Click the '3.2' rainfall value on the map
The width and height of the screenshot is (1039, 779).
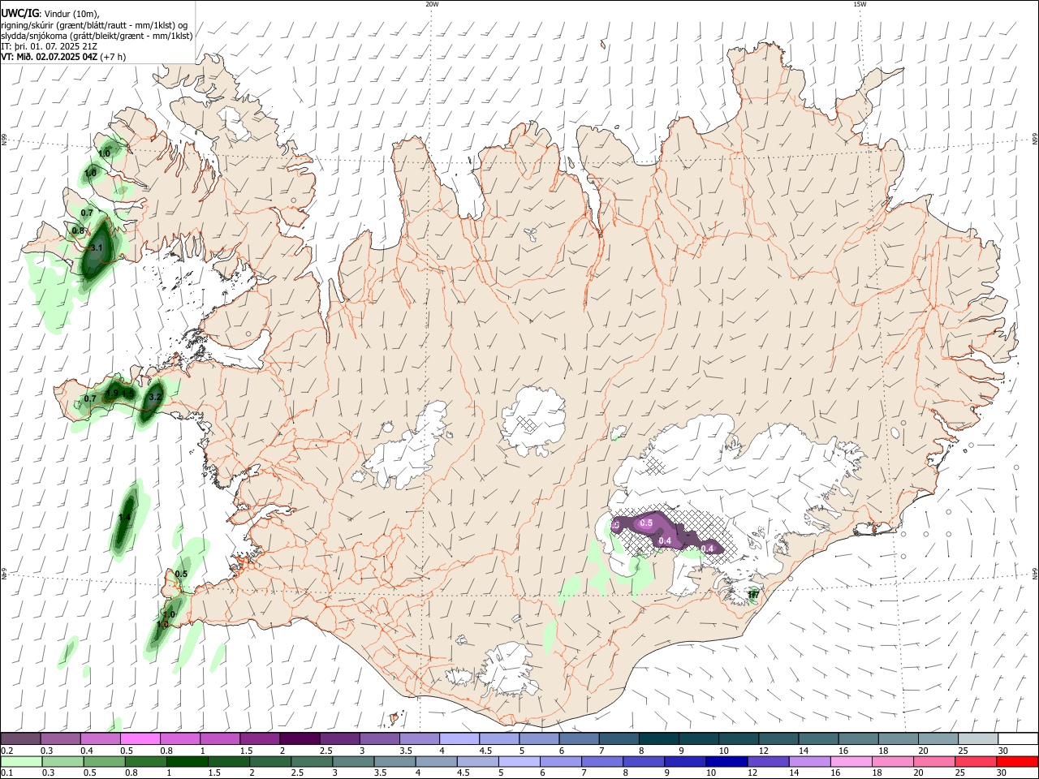tap(156, 397)
